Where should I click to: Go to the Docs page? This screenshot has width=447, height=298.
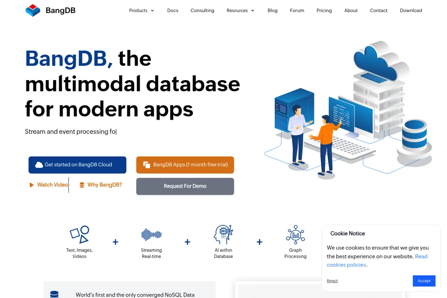[173, 11]
